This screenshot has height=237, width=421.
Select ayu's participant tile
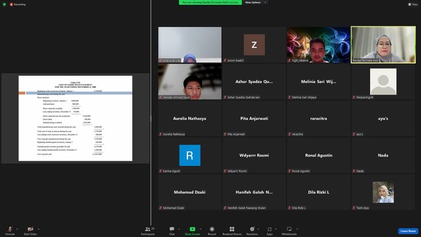[383, 118]
